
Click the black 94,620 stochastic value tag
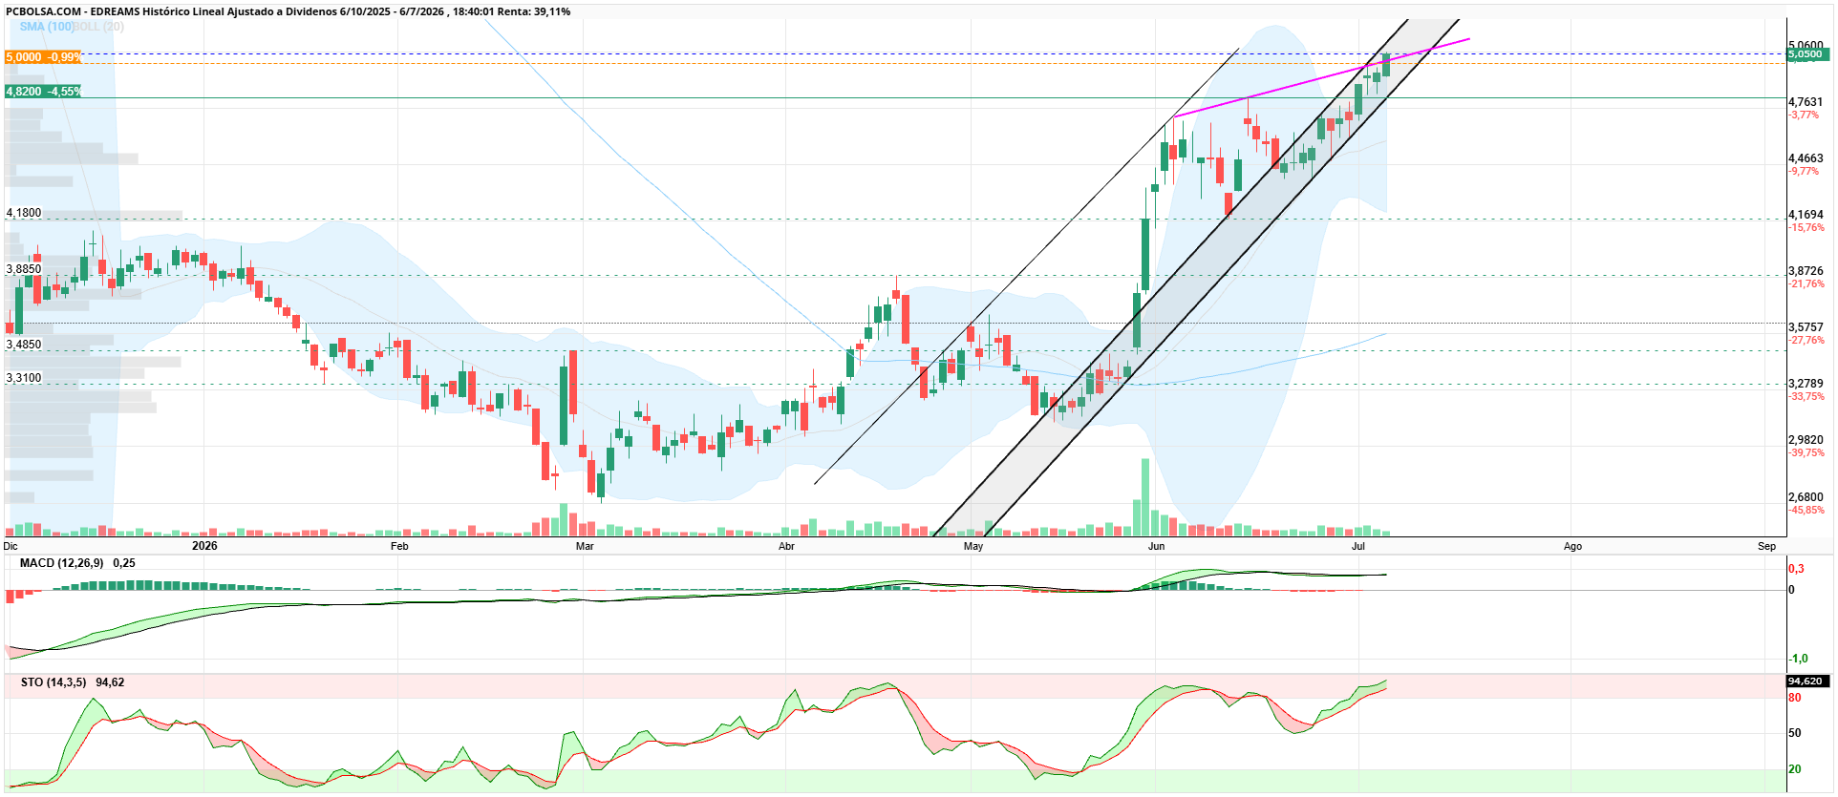[x=1807, y=682]
